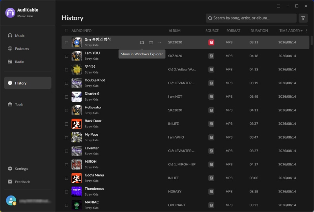
Task: Select History in the sidebar
Action: pos(27,83)
